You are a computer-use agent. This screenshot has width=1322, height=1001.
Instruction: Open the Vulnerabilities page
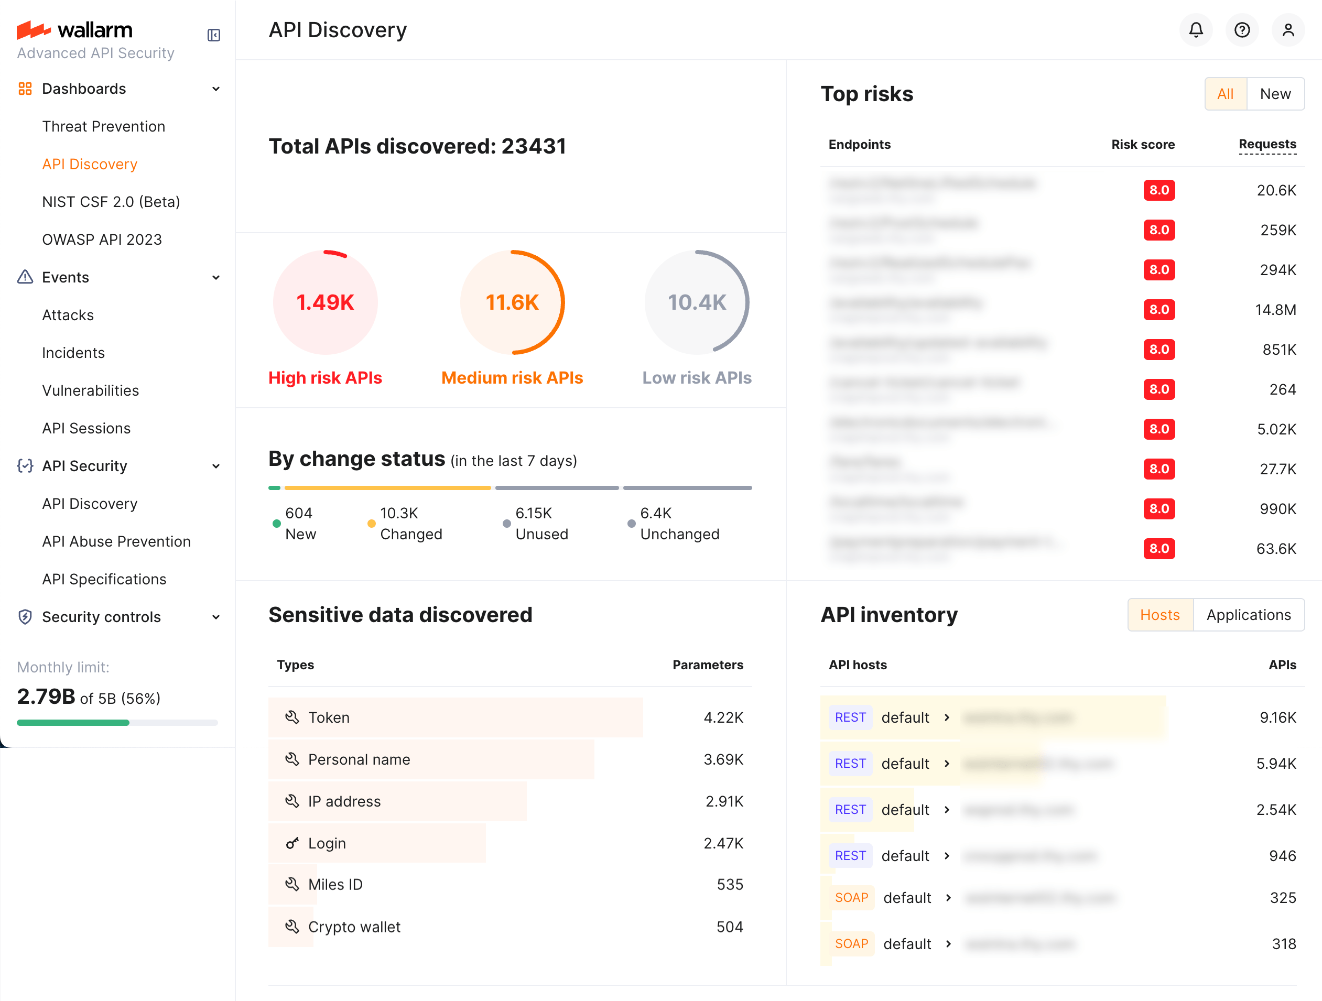click(x=90, y=390)
